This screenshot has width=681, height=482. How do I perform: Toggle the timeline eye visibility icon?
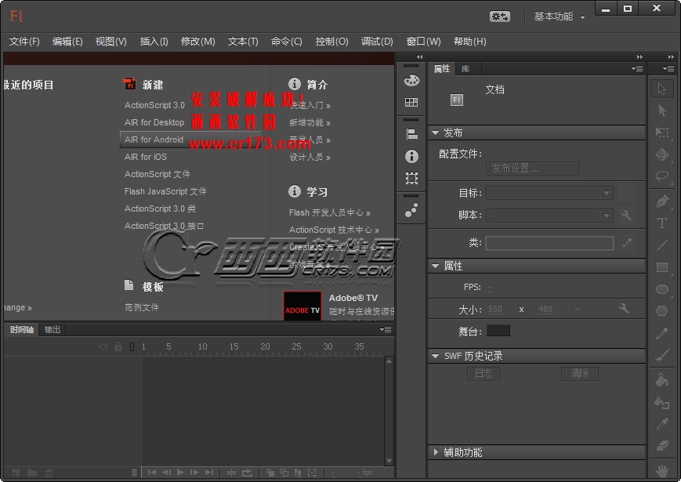click(x=103, y=346)
